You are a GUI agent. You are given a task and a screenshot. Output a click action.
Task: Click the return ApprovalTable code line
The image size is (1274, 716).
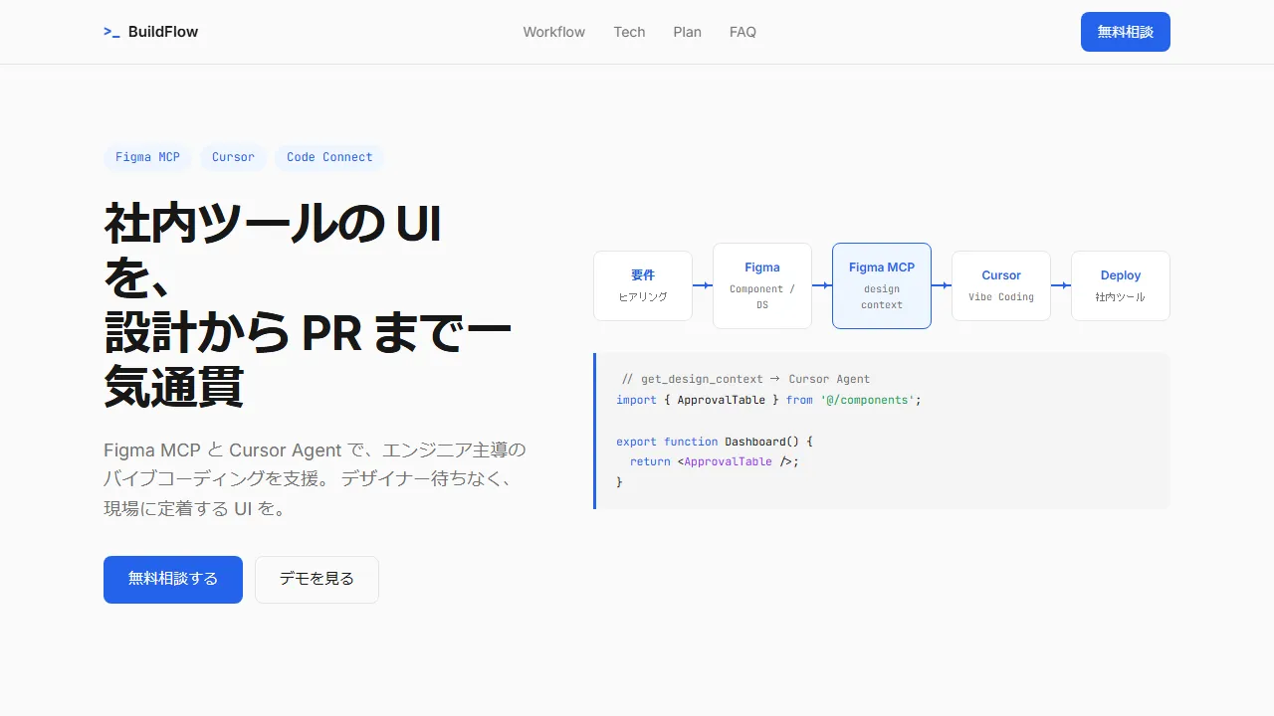pos(715,461)
